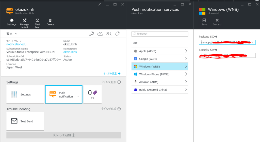Image resolution: width=260 pixels, height=142 pixels.
Task: Click the tags icon in essentials bar
Action: 117,34
